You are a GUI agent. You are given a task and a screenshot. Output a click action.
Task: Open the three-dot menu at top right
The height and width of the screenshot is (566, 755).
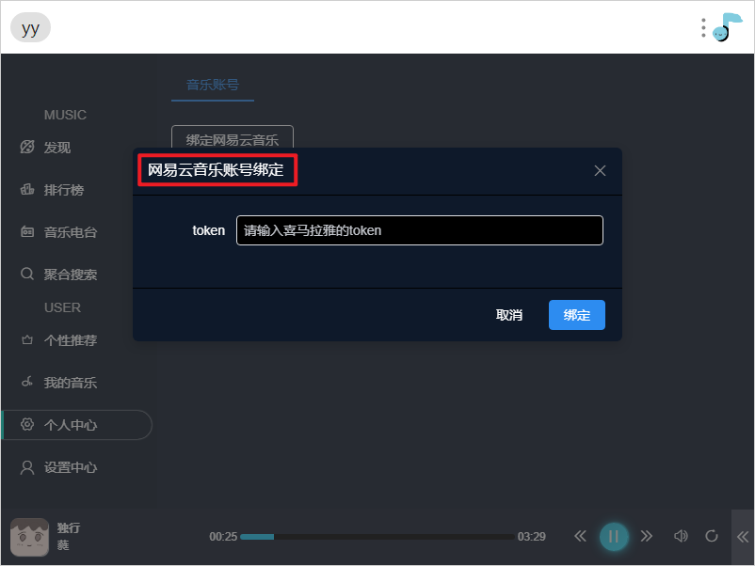[x=703, y=28]
